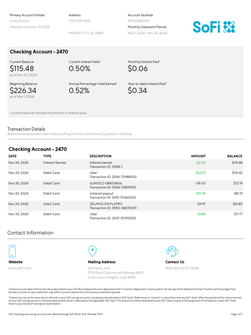Click the Instacart payout transaction description

(101, 193)
